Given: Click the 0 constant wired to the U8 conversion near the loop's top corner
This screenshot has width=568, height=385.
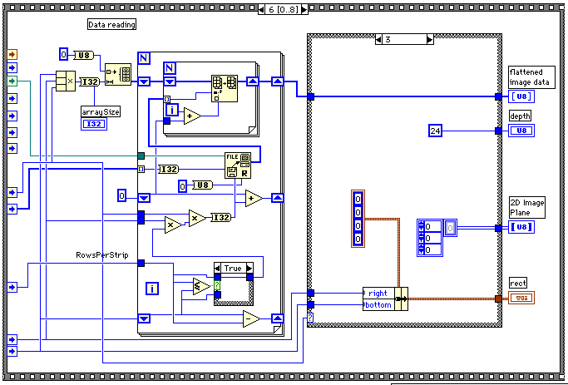Looking at the screenshot, I should [64, 55].
